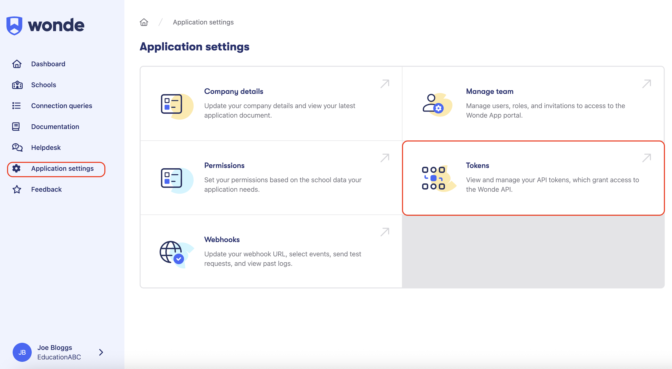Click the Joe Bloggs user name
Image resolution: width=672 pixels, height=369 pixels.
[55, 347]
